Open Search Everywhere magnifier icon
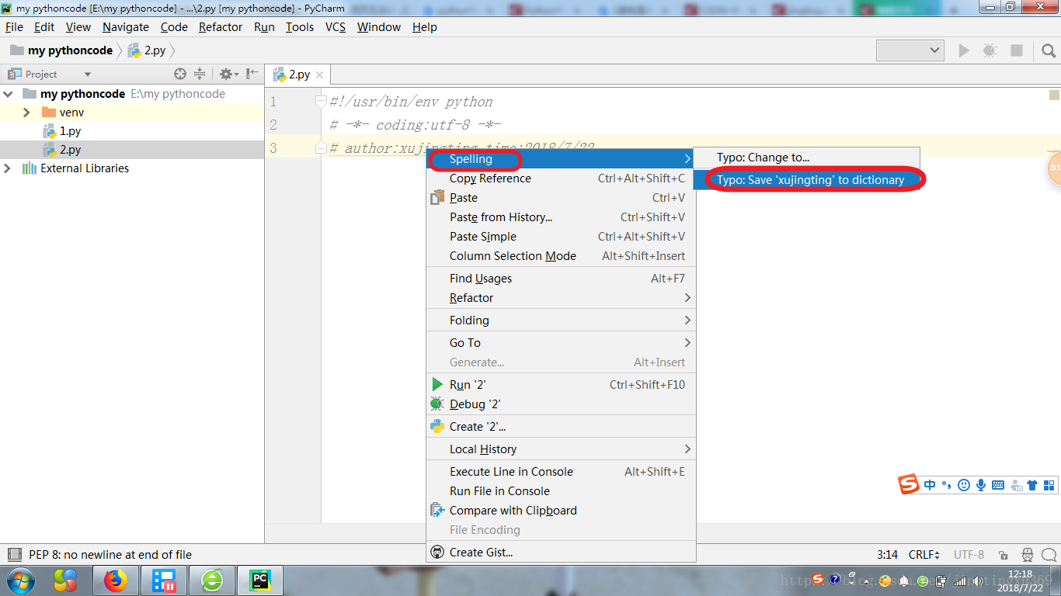 [1049, 50]
